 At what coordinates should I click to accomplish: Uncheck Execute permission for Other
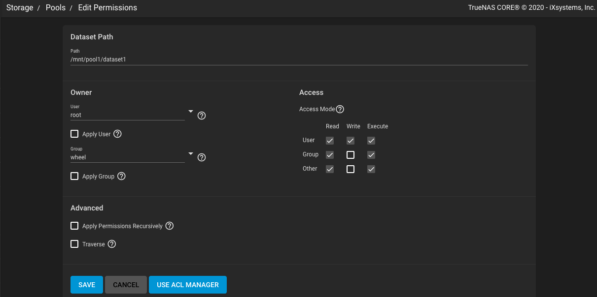tap(371, 169)
